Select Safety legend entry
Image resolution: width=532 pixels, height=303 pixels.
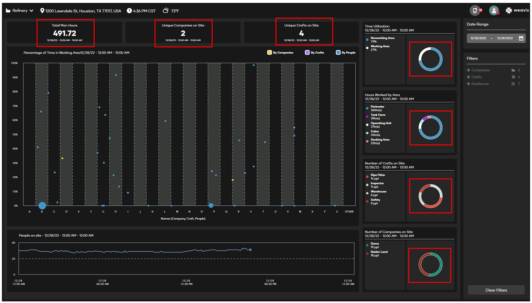373,201
